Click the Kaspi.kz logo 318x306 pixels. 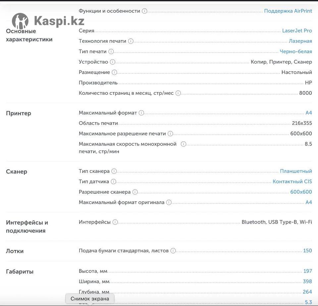[x=48, y=21]
